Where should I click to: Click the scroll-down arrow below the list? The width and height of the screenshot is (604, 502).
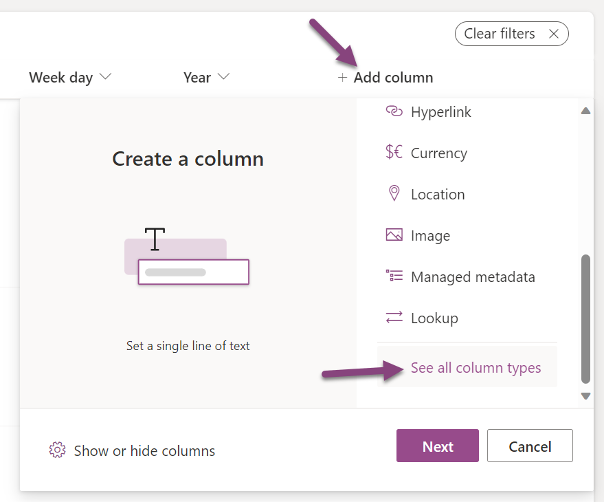tap(585, 396)
